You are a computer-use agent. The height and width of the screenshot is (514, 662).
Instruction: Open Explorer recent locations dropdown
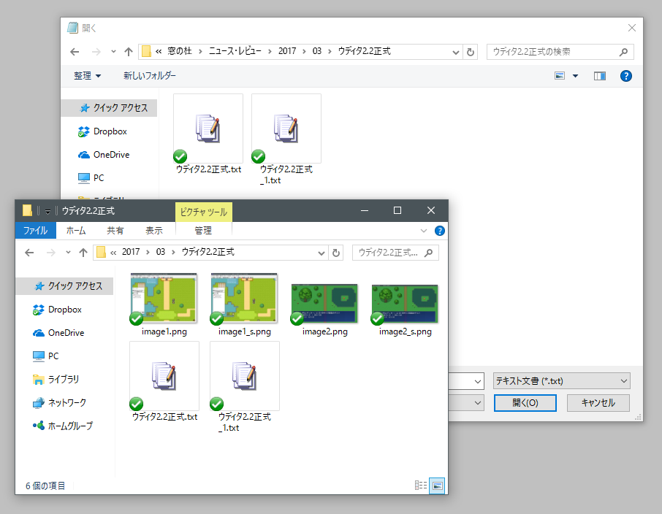(68, 253)
